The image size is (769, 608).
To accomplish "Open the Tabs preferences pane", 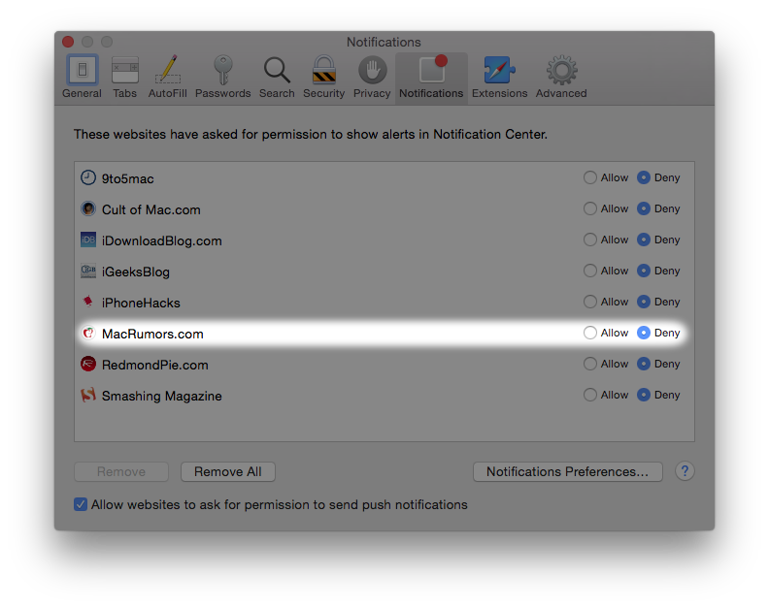I will pos(124,77).
